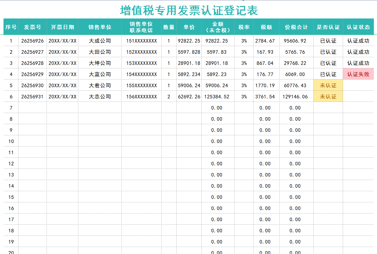Click 已认证 cell in 大蓝公司 row
377x254 pixels.
pyautogui.click(x=328, y=74)
